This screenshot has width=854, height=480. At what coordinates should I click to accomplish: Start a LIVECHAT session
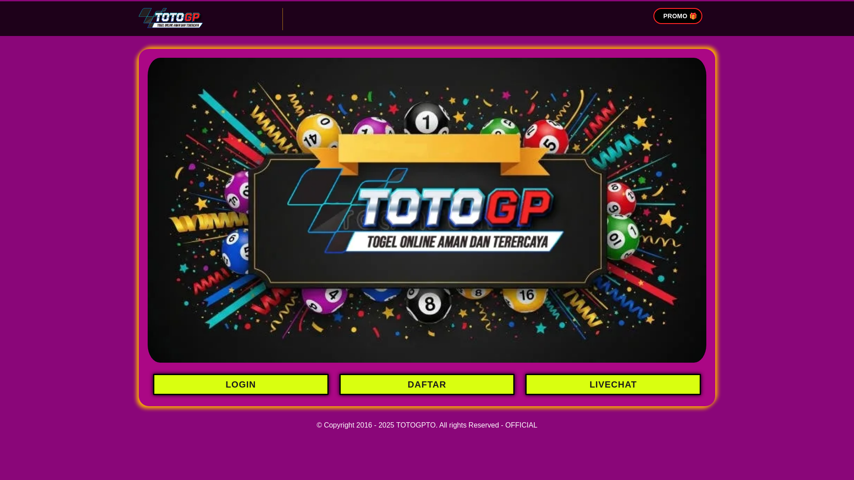pyautogui.click(x=613, y=384)
